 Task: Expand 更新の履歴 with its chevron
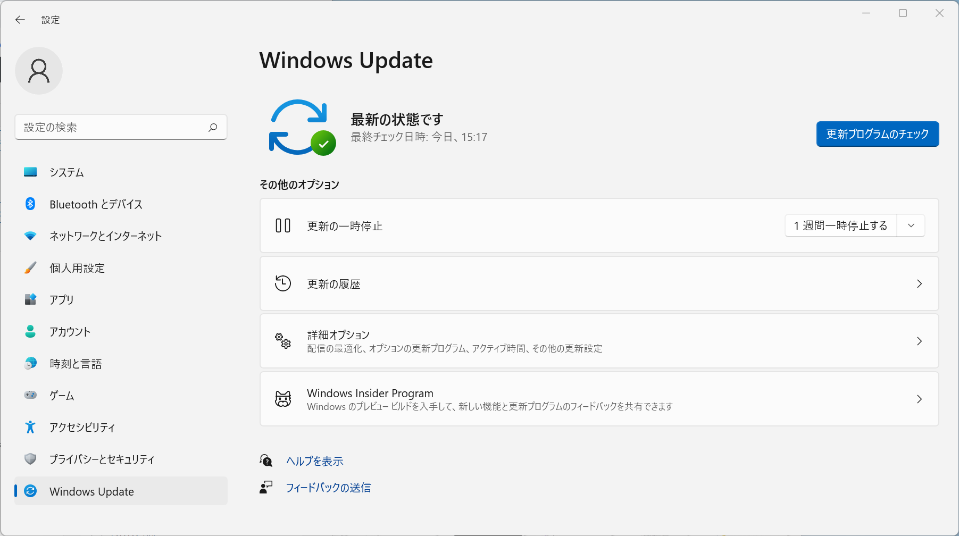pyautogui.click(x=919, y=283)
